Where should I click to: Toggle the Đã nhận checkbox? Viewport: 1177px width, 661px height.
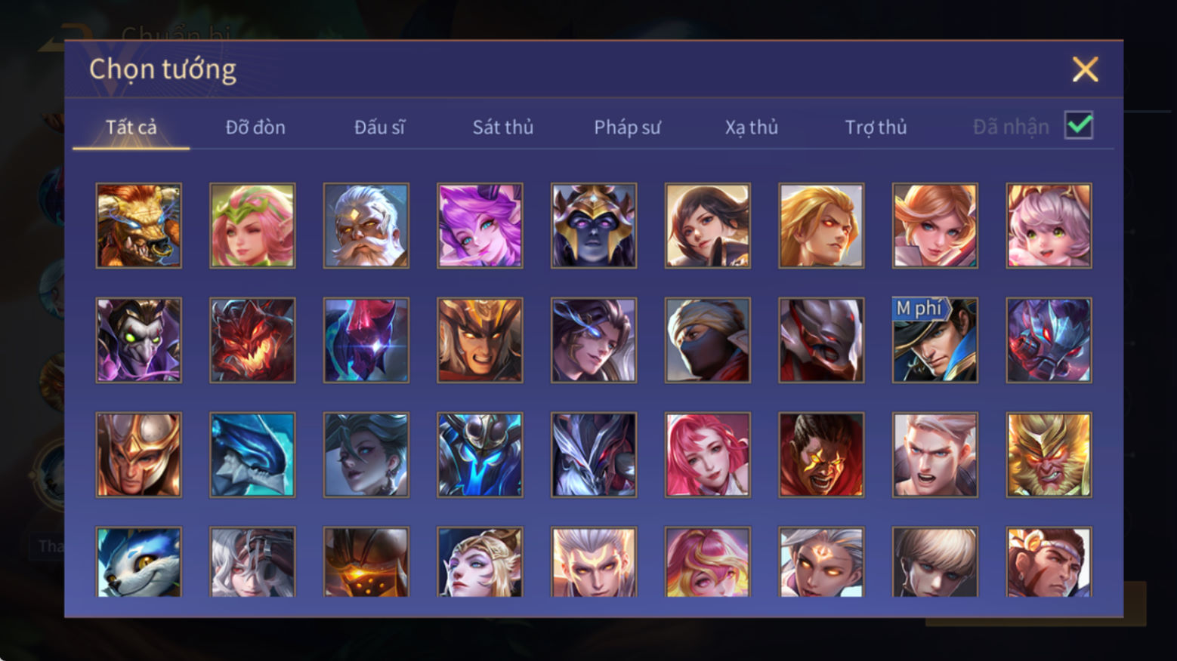click(x=1079, y=125)
